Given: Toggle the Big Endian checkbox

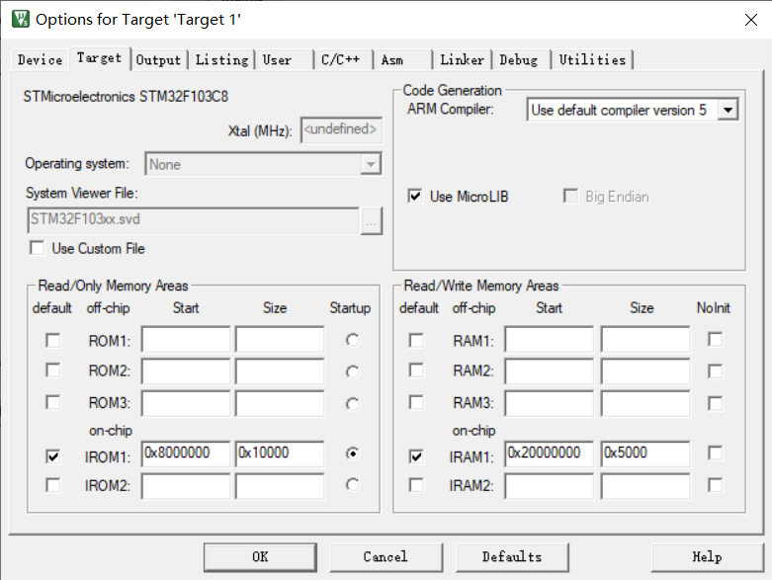Looking at the screenshot, I should 570,196.
